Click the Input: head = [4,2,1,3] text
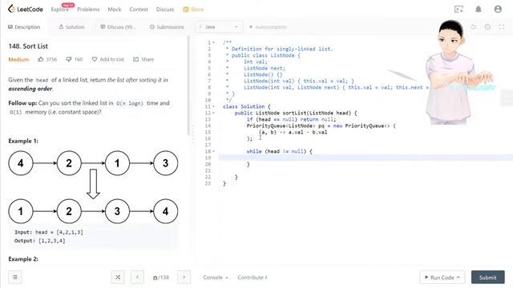This screenshot has width=513, height=288. pyautogui.click(x=49, y=232)
